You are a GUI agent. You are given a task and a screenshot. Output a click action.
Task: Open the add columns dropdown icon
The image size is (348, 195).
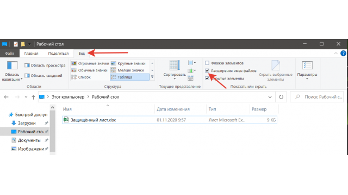(x=192, y=70)
